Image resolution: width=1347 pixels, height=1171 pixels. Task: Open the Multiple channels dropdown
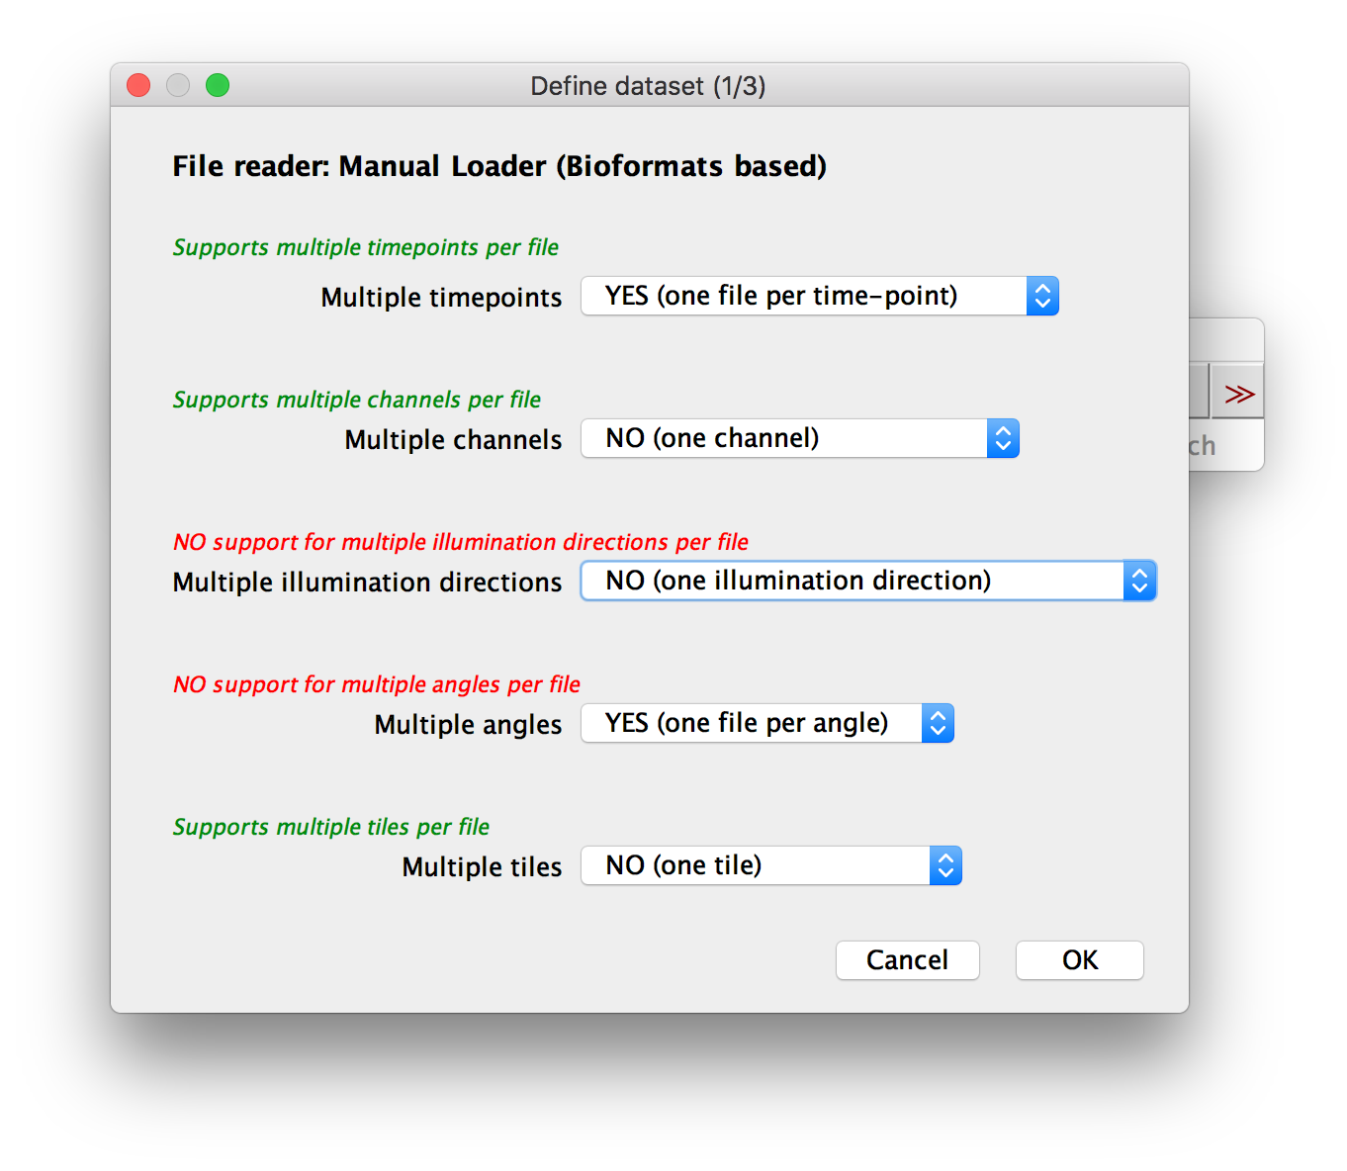pos(800,438)
